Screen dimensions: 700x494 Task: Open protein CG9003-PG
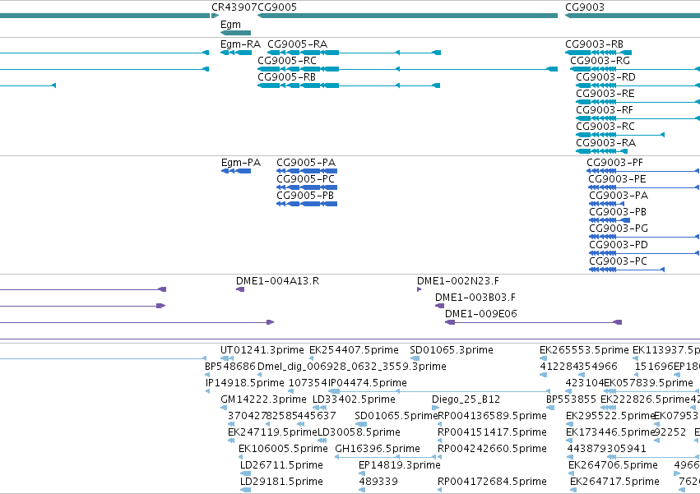pos(644,237)
